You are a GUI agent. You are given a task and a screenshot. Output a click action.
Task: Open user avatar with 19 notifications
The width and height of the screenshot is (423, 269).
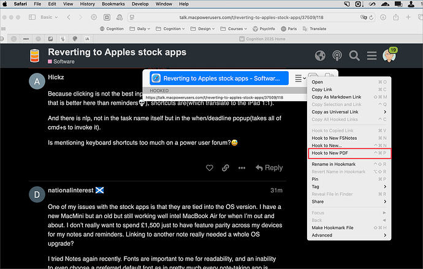coord(389,55)
